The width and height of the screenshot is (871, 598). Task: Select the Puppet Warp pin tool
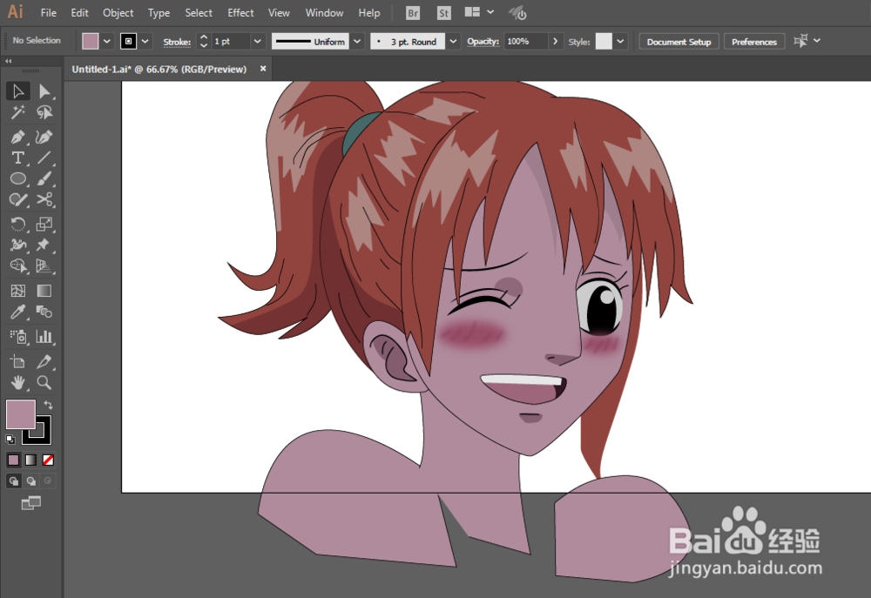(44, 245)
